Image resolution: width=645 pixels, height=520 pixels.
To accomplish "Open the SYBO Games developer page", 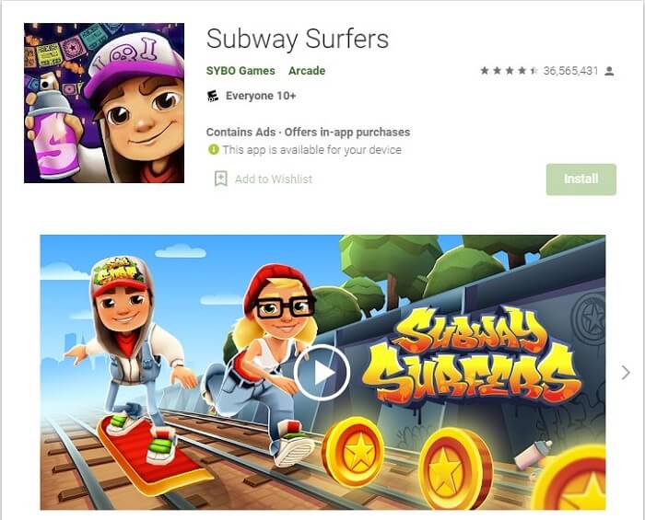I will point(240,71).
